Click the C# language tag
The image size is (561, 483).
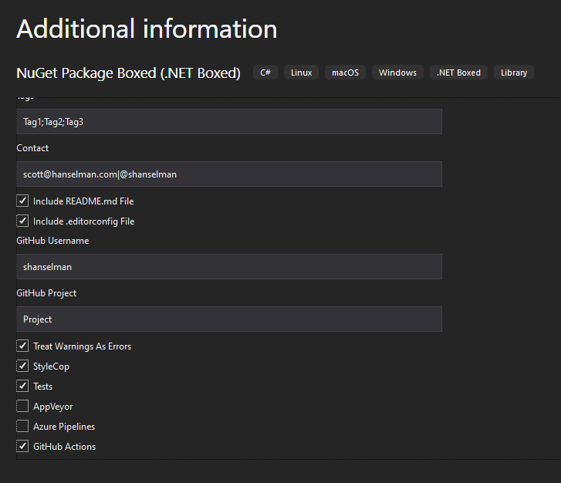pyautogui.click(x=265, y=73)
